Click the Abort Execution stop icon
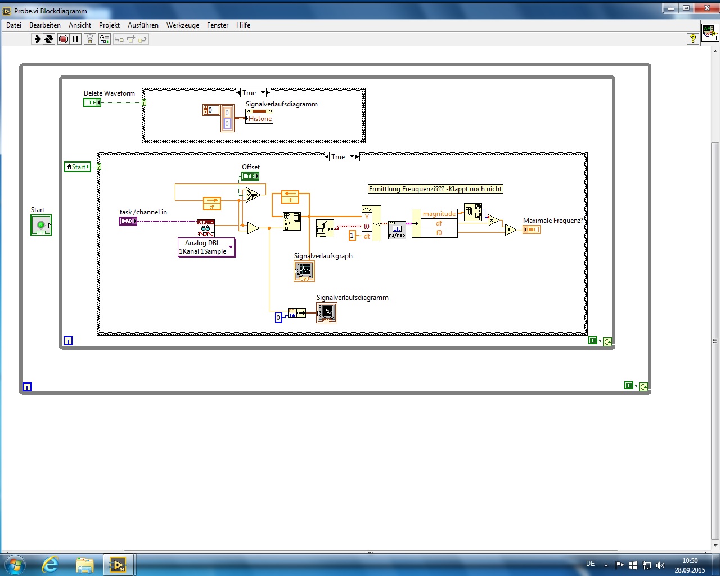The width and height of the screenshot is (720, 576). (63, 39)
